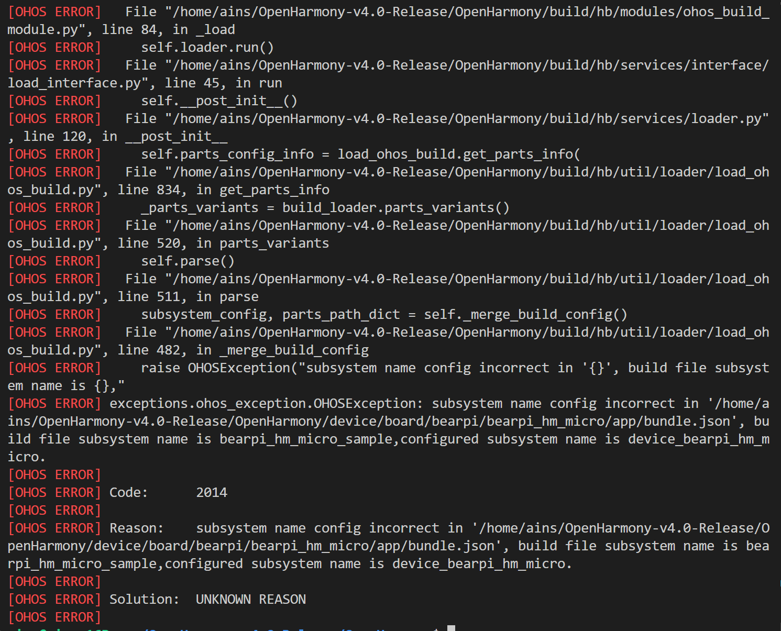The image size is (781, 631).
Task: Select the text "line 84, in _load"
Action: click(169, 30)
